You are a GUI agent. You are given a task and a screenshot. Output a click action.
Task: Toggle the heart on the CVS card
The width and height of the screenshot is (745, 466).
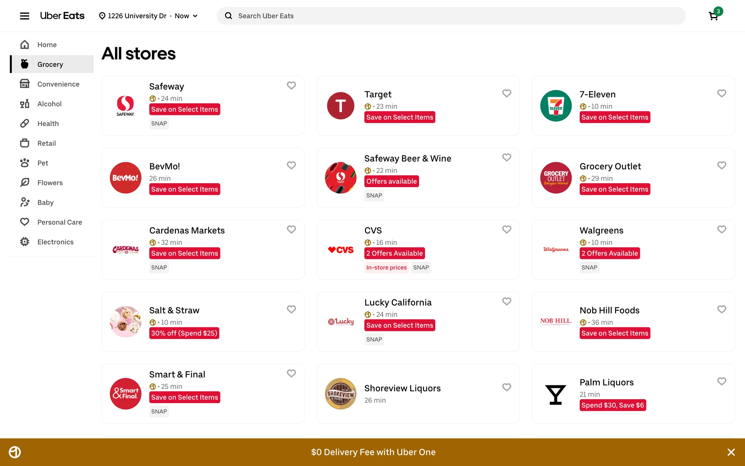coord(506,230)
